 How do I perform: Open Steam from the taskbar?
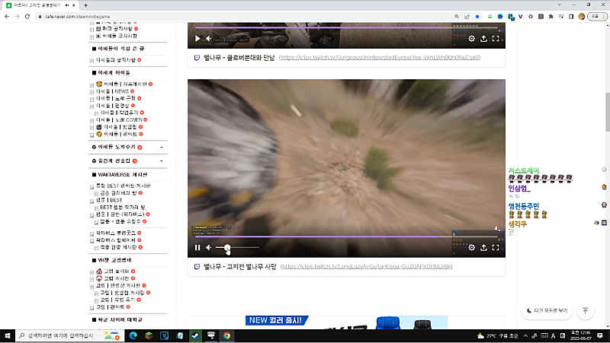(195, 335)
